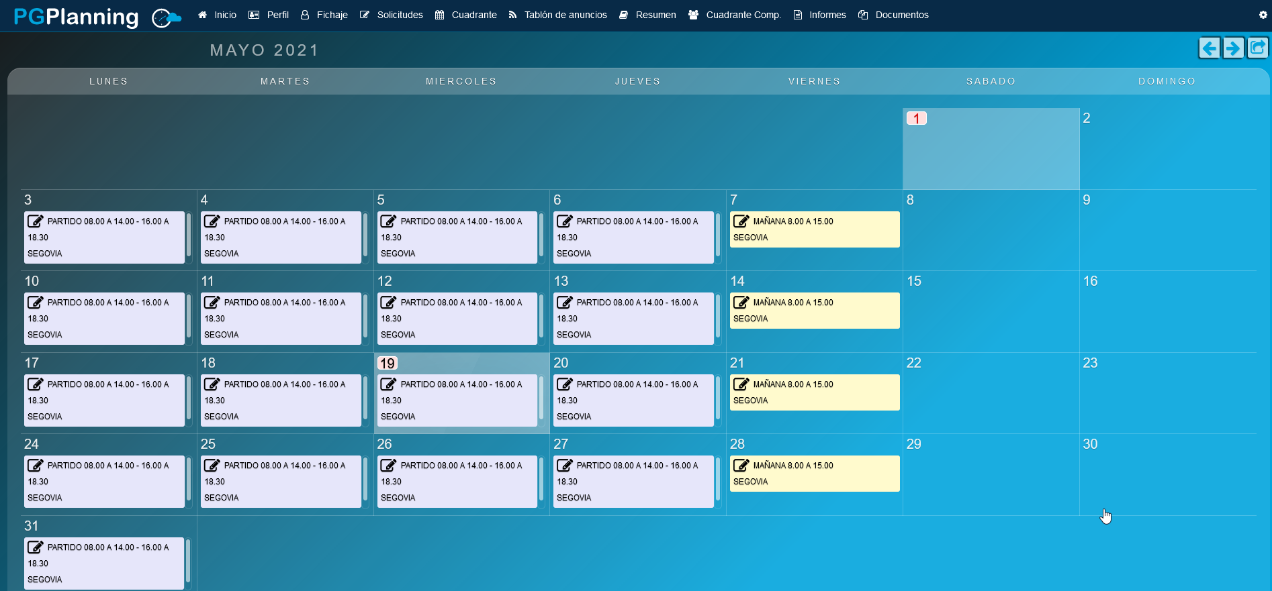The height and width of the screenshot is (591, 1272).
Task: Select day number 15
Action: pyautogui.click(x=914, y=281)
